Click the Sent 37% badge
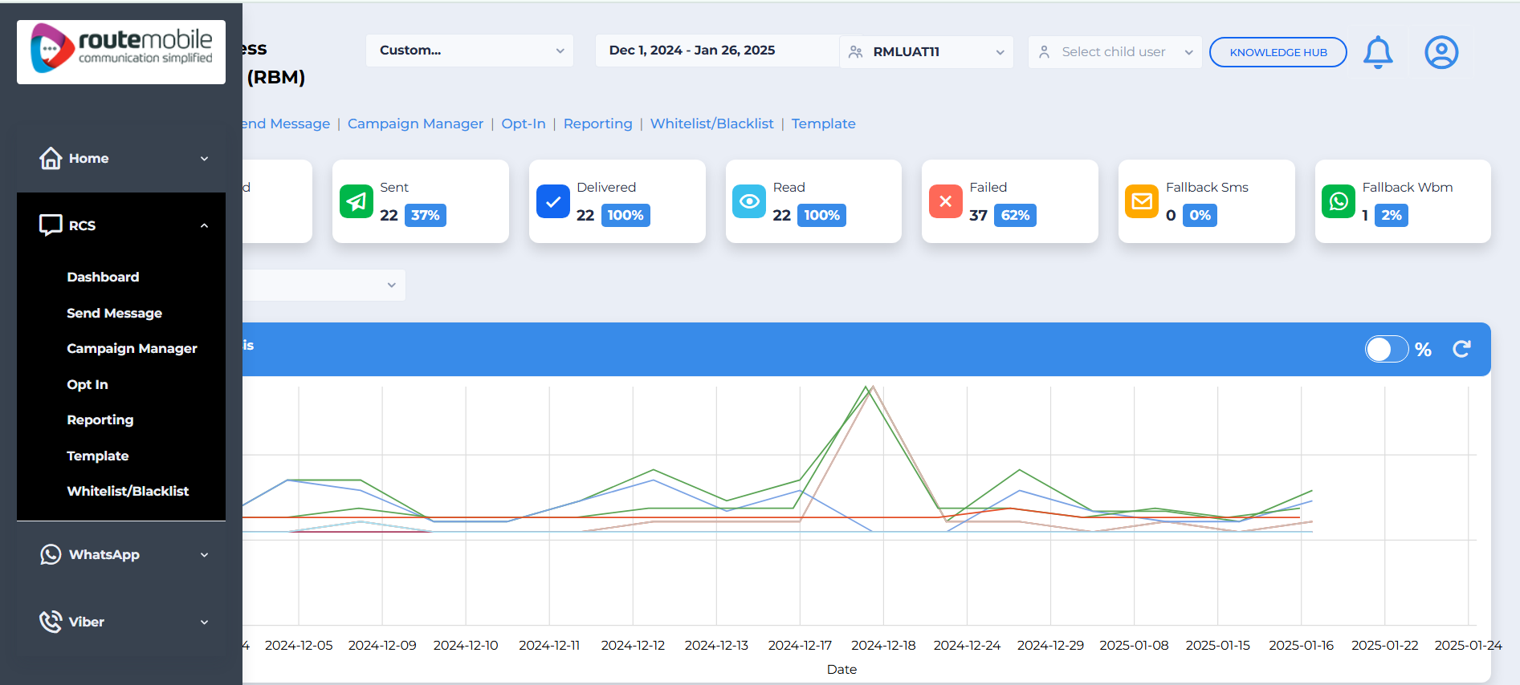Image resolution: width=1520 pixels, height=685 pixels. click(426, 215)
